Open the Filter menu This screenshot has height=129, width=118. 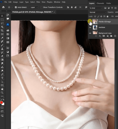click(x=38, y=2)
